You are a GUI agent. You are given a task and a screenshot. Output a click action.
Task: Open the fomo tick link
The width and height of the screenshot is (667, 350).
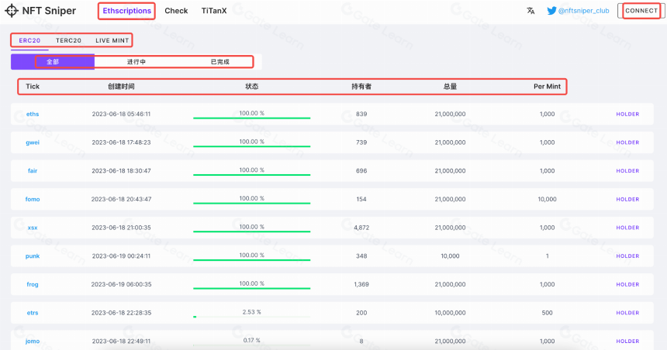(x=33, y=199)
